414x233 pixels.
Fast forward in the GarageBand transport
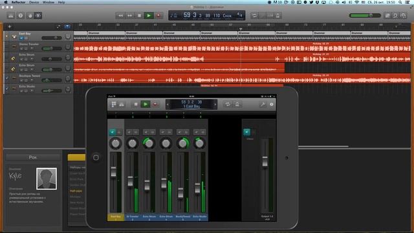coord(129,16)
